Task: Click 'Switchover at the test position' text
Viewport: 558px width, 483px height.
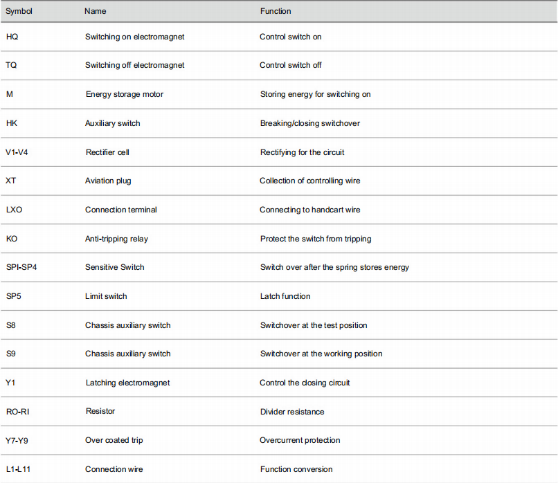Action: pyautogui.click(x=314, y=325)
